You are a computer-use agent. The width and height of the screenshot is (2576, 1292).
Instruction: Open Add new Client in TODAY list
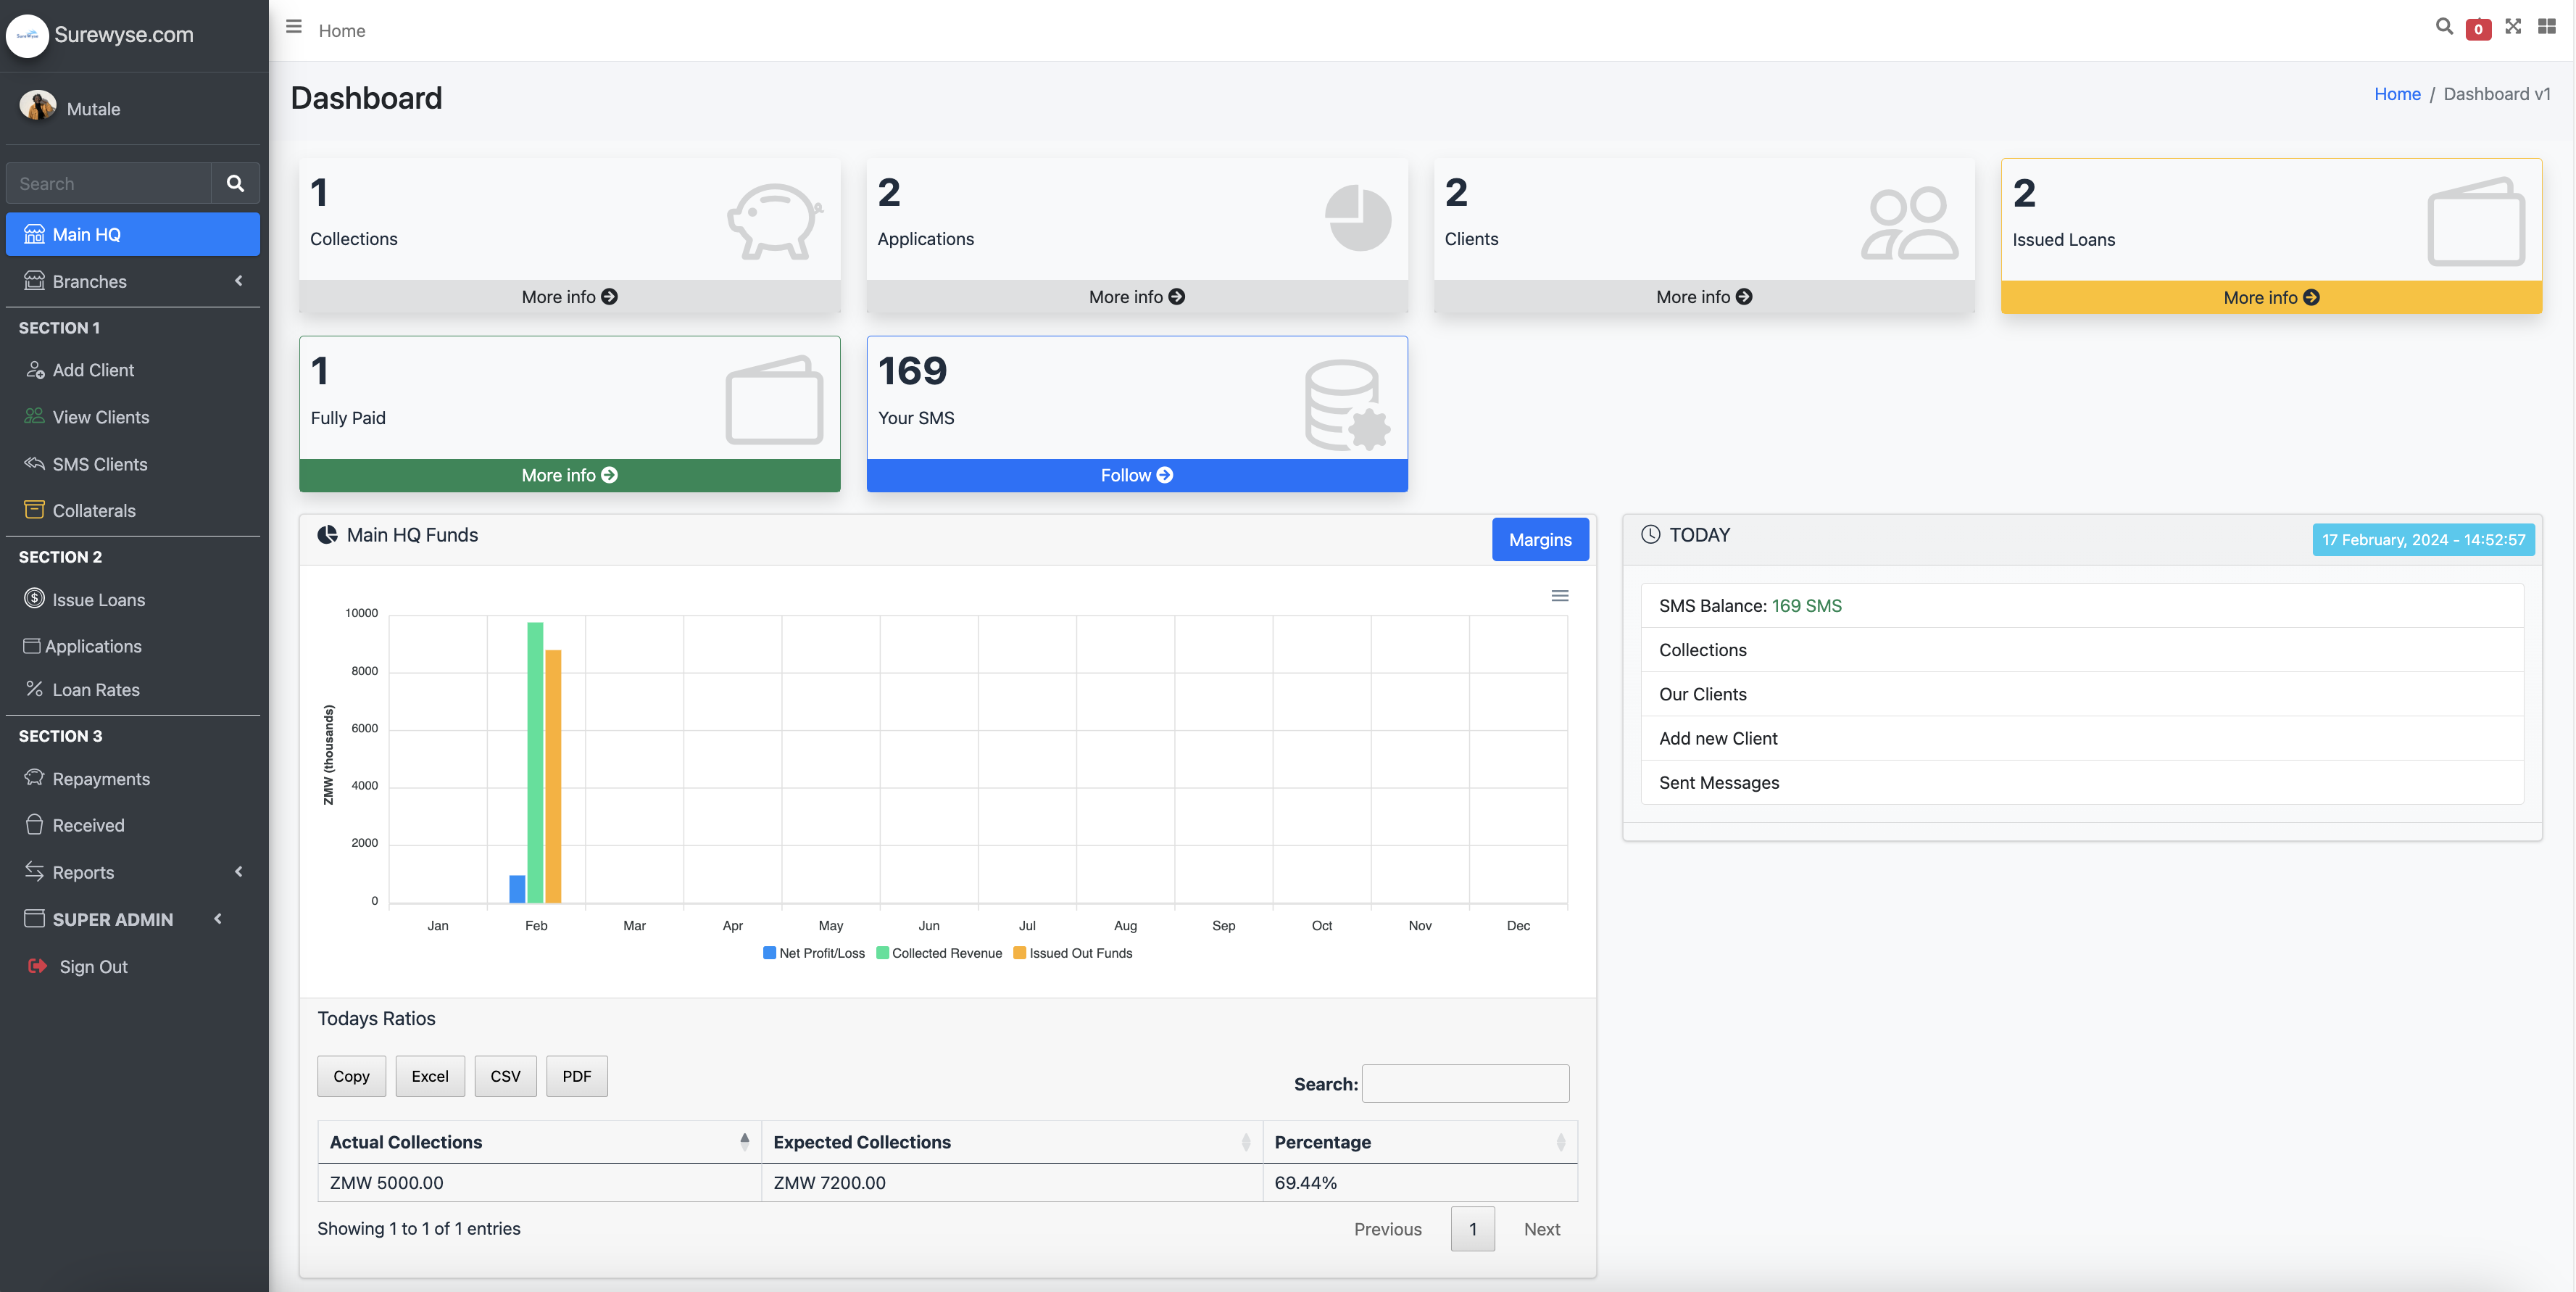pyautogui.click(x=2082, y=738)
